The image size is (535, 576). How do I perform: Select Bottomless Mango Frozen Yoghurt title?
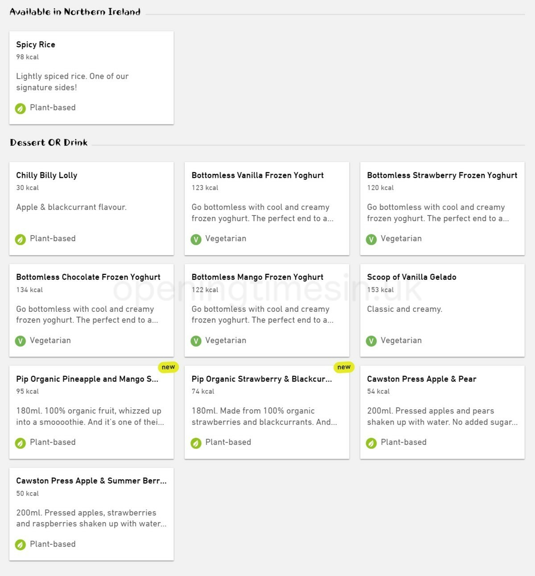(x=258, y=277)
